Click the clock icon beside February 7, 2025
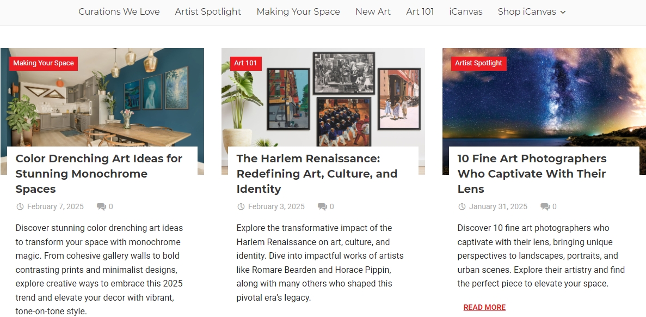The height and width of the screenshot is (317, 646). point(20,206)
